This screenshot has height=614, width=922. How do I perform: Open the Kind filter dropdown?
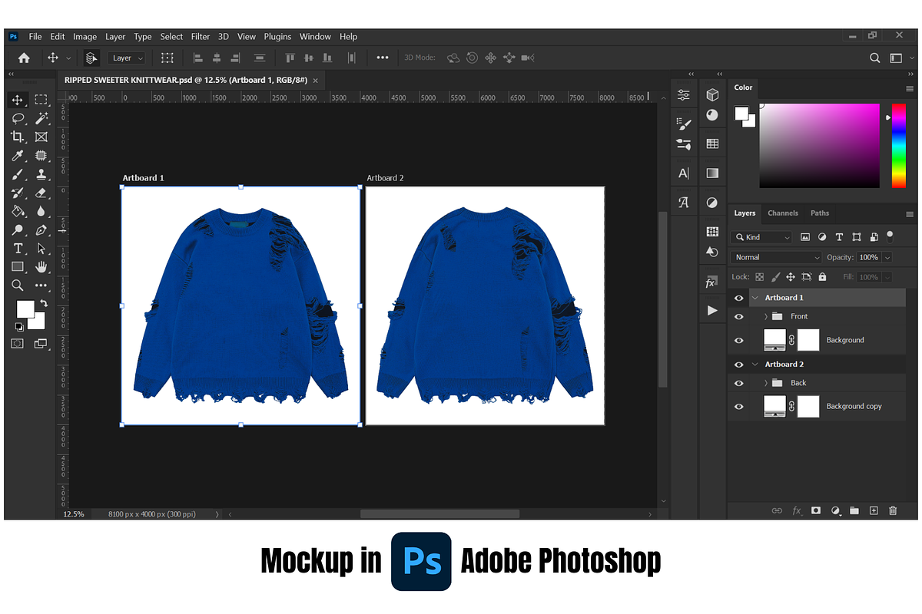[x=761, y=237]
